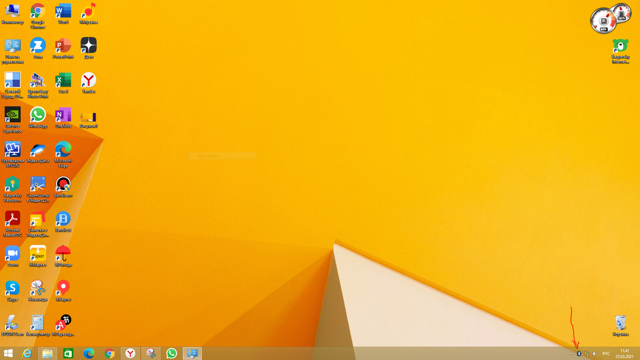
Task: Open Скриншоты в Яндекс.Диске shortcut
Action: point(38,189)
